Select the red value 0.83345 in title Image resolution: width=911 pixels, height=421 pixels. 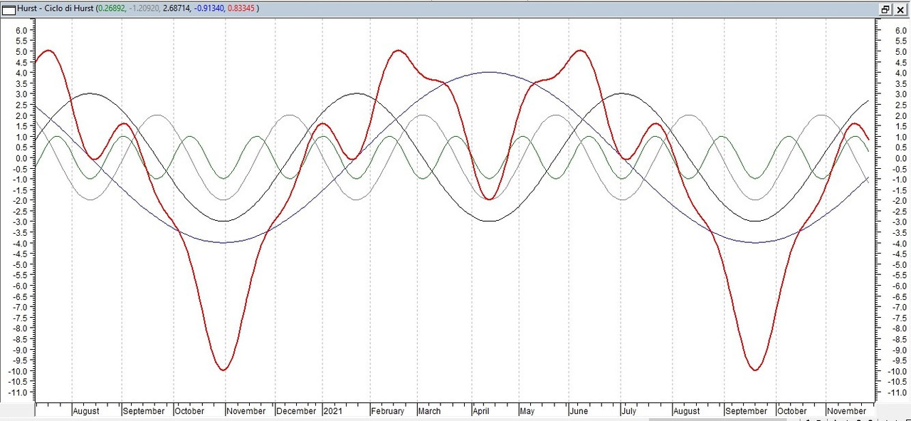241,9
